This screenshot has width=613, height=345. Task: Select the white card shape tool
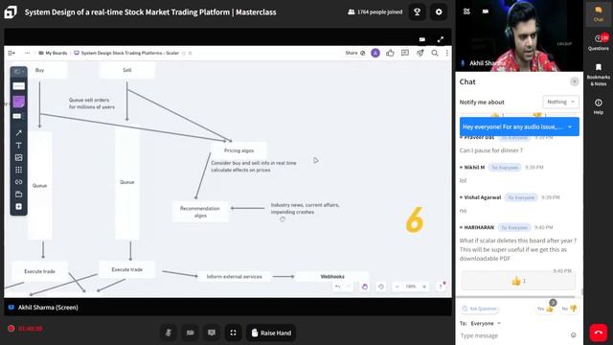pyautogui.click(x=19, y=86)
